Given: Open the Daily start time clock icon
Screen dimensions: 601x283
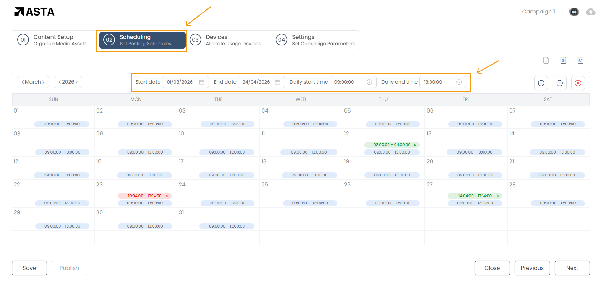Looking at the screenshot, I should 369,82.
